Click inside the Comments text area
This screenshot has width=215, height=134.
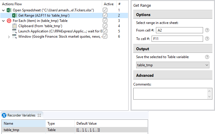point(170,94)
